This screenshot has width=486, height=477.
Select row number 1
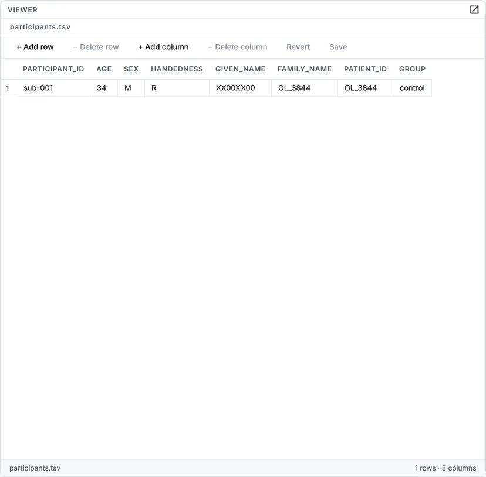pyautogui.click(x=8, y=88)
